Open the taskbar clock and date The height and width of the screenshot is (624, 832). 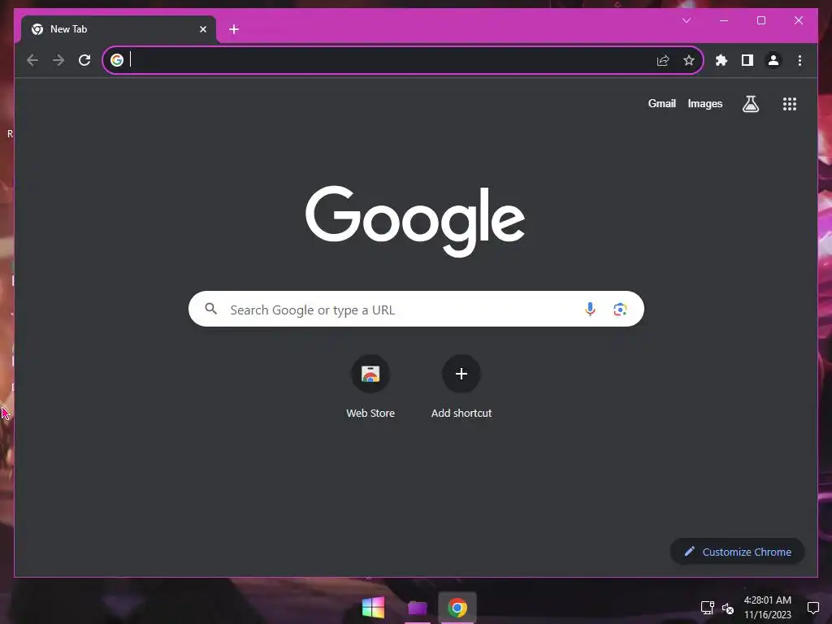[767, 608]
